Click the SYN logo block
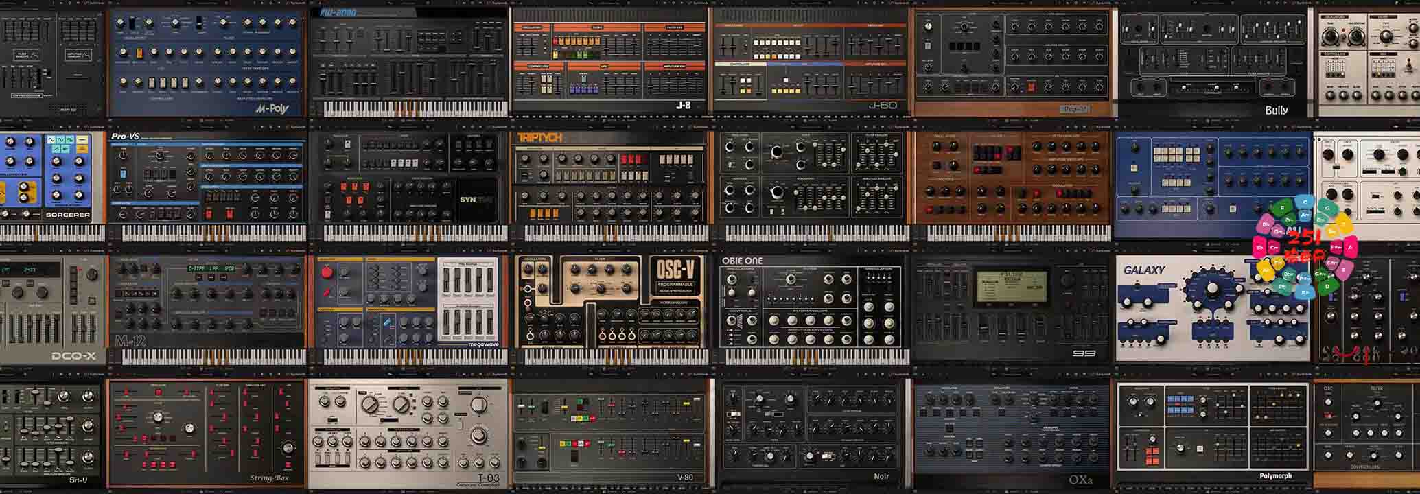Screen dimensions: 1420x494 (x=477, y=200)
